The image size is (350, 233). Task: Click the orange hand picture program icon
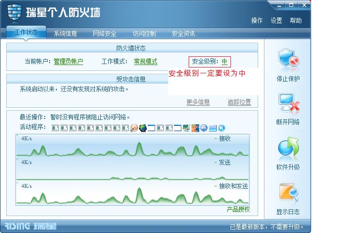pyautogui.click(x=195, y=128)
